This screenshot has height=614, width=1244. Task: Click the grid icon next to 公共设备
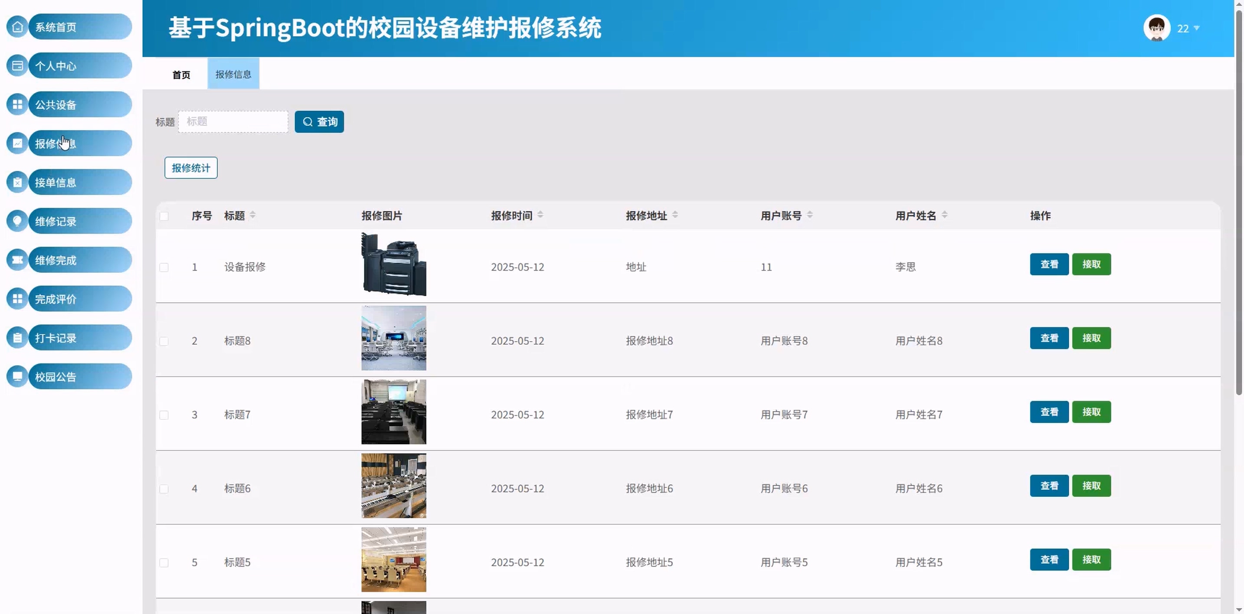click(x=17, y=105)
